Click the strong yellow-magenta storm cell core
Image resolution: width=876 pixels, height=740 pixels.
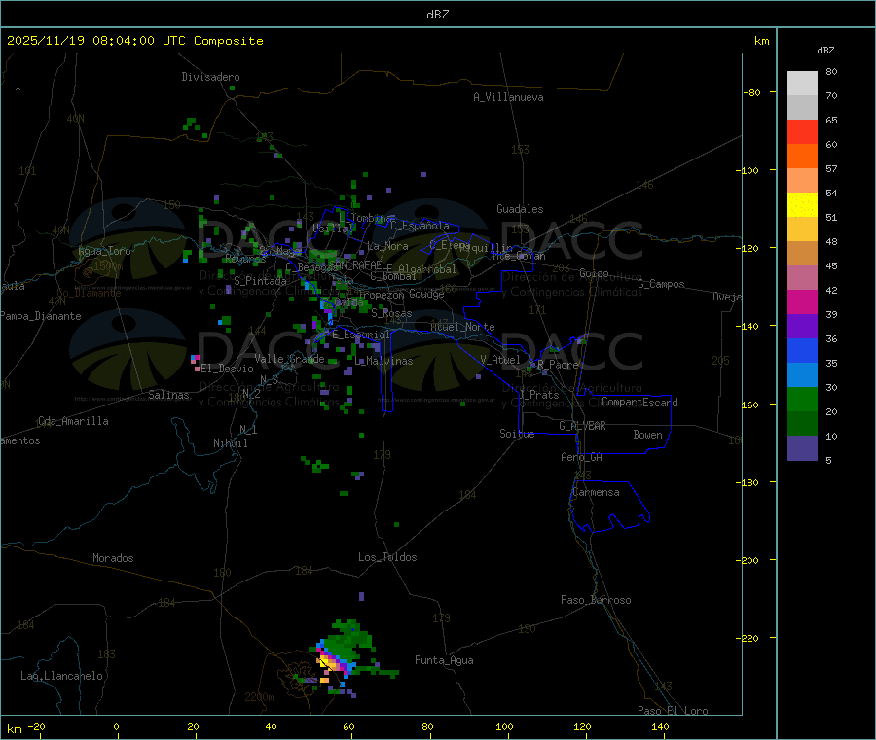coord(331,663)
